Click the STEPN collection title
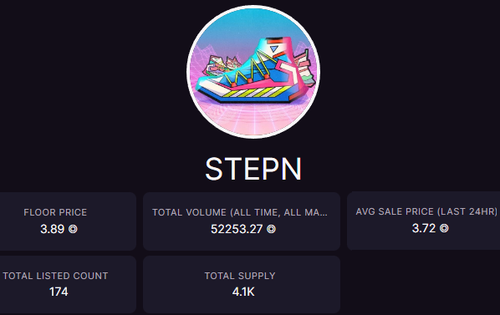The image size is (500, 315). click(253, 169)
